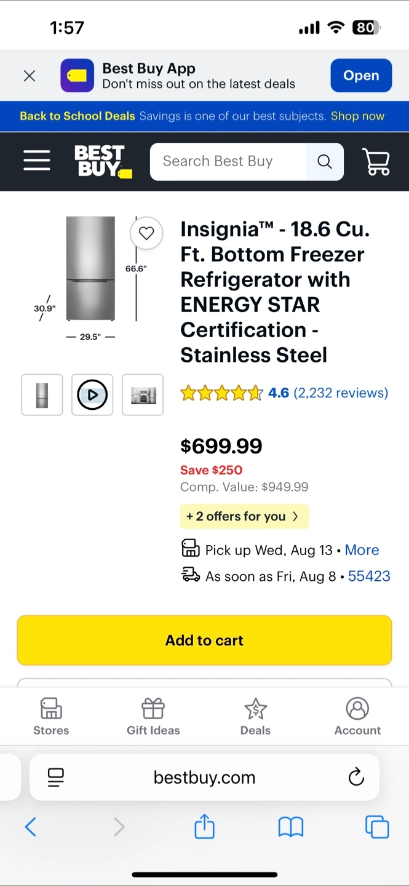Tap the search magnifier icon
This screenshot has width=409, height=886.
click(x=325, y=162)
